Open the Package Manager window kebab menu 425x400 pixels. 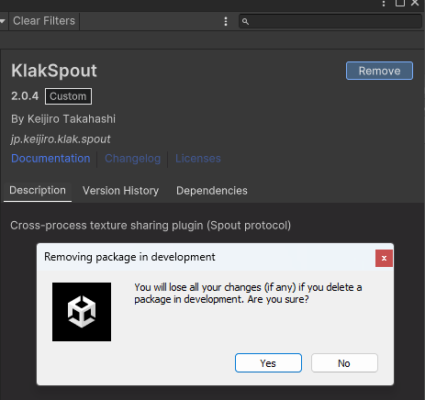point(384,4)
